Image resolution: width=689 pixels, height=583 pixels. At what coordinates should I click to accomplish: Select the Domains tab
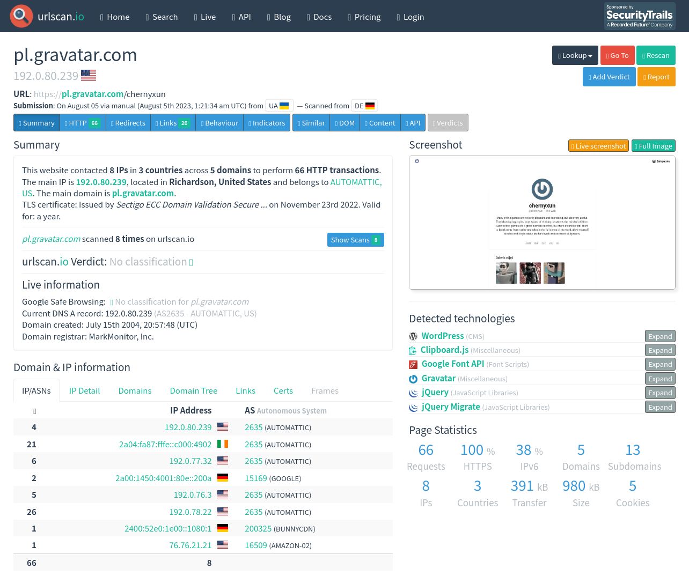[x=135, y=390]
